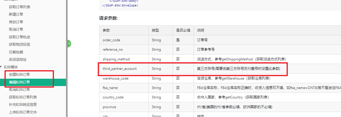Select 获取订单轨迹 menu item
The height and width of the screenshot is (117, 341).
click(x=20, y=37)
